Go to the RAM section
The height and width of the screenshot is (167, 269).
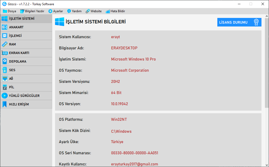pyautogui.click(x=26, y=44)
